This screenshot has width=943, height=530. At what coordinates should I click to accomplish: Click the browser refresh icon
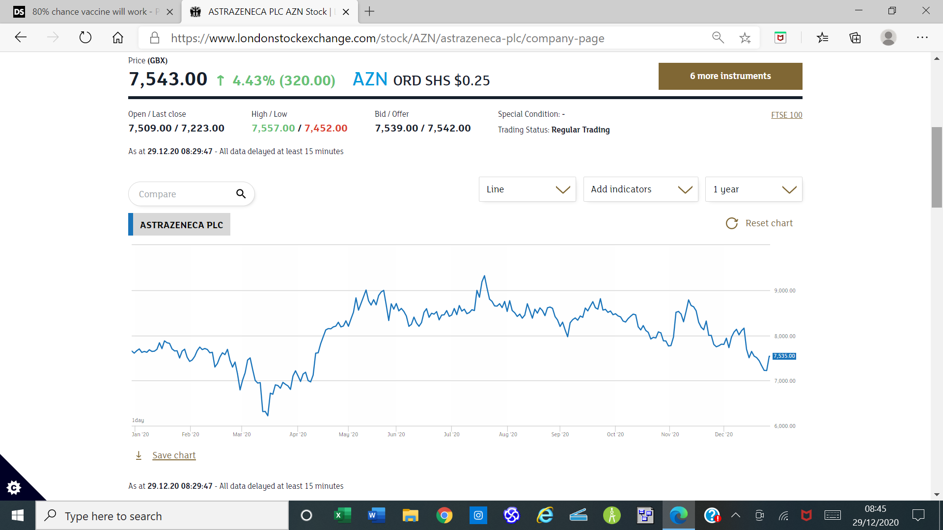tap(85, 37)
